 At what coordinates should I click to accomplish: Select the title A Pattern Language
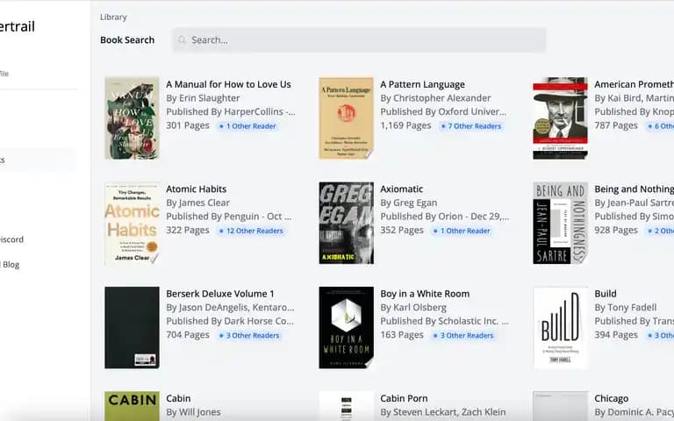pyautogui.click(x=422, y=84)
